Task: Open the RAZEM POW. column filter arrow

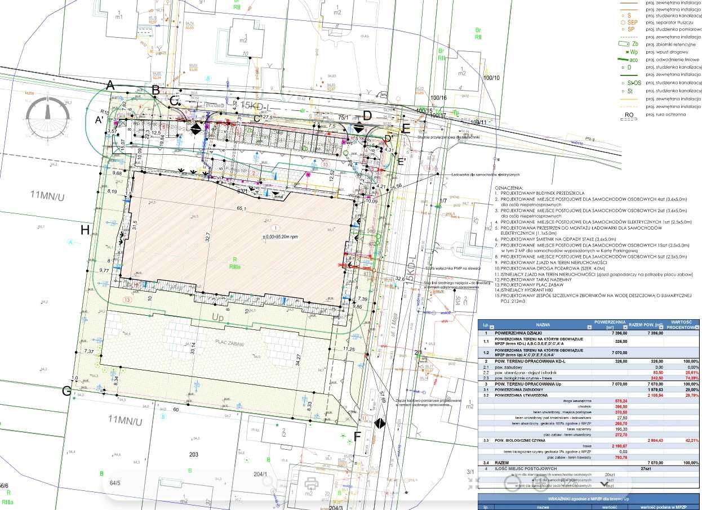Action: click(662, 327)
